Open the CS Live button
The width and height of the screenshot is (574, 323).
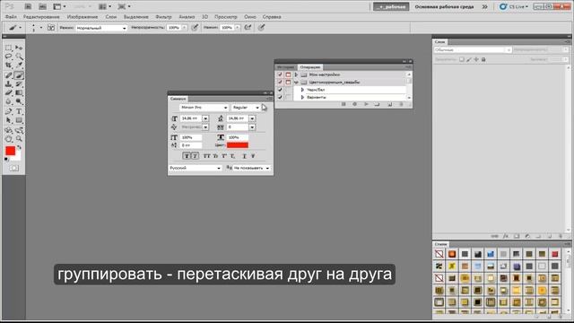pyautogui.click(x=514, y=6)
